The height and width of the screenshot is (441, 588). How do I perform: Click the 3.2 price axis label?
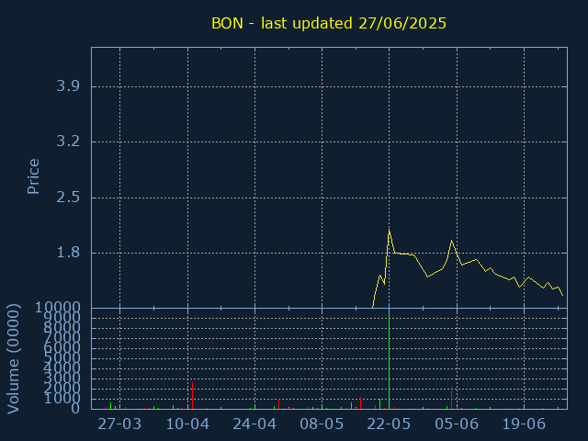(x=68, y=141)
